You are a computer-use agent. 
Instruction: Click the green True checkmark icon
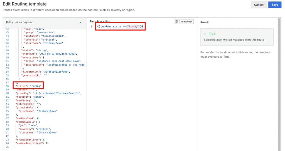pos(205,34)
